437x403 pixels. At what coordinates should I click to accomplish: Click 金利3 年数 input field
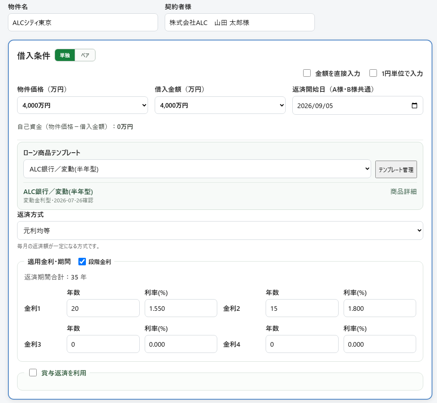pyautogui.click(x=103, y=344)
